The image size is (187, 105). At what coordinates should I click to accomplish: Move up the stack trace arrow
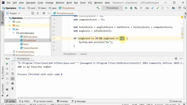tap(13, 64)
